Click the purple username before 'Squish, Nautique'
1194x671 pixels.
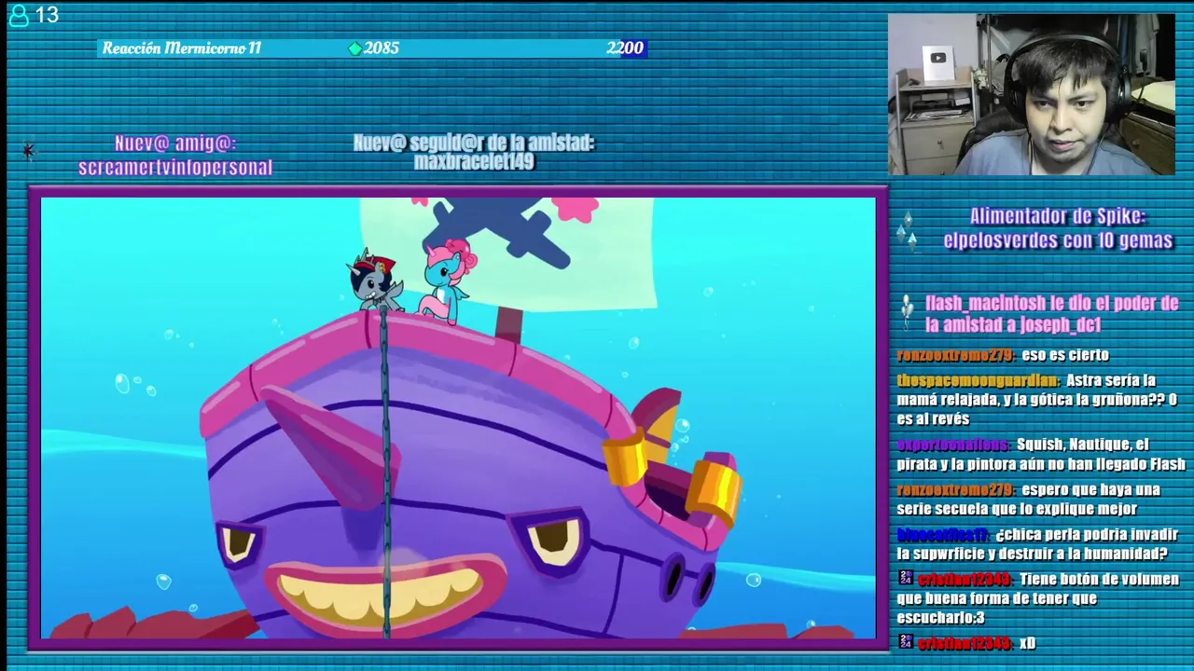pos(953,445)
